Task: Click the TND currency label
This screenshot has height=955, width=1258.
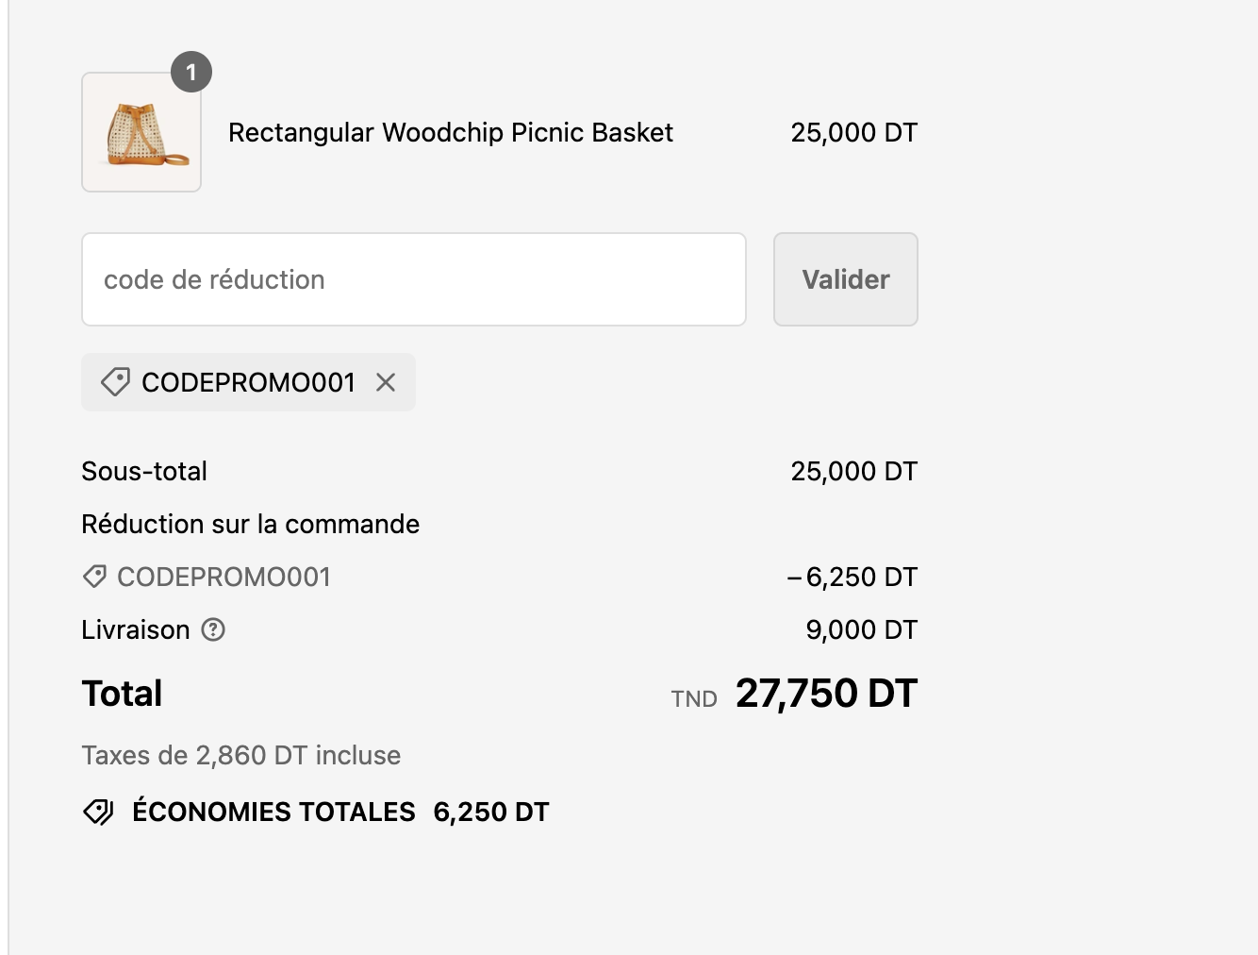Action: coord(694,699)
